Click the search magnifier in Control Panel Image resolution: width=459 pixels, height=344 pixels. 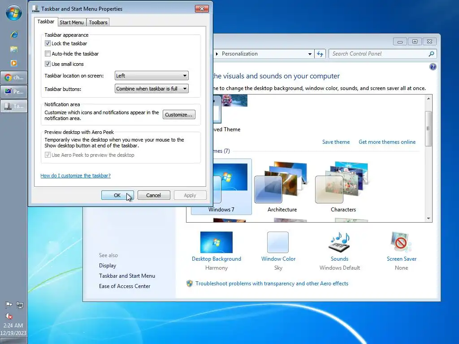coord(431,54)
